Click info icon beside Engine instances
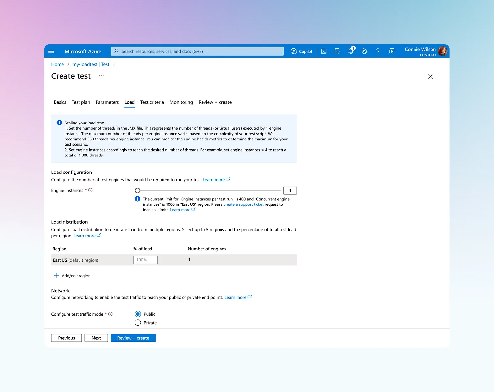 click(x=90, y=190)
